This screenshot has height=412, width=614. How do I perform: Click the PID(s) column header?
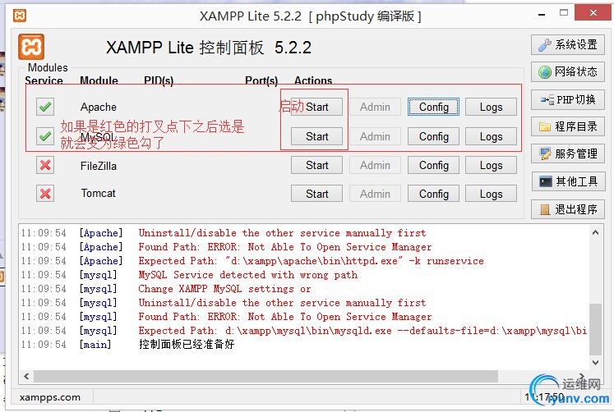pos(159,80)
